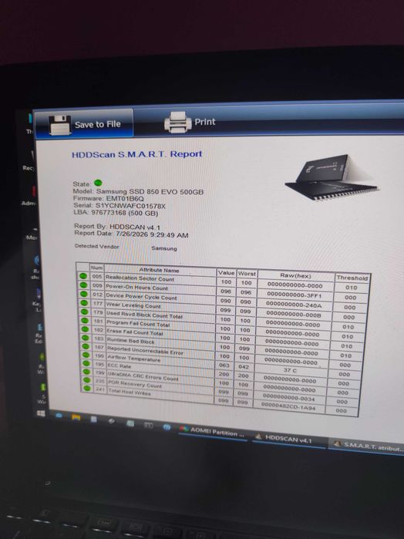Click the Worst column header

(247, 274)
